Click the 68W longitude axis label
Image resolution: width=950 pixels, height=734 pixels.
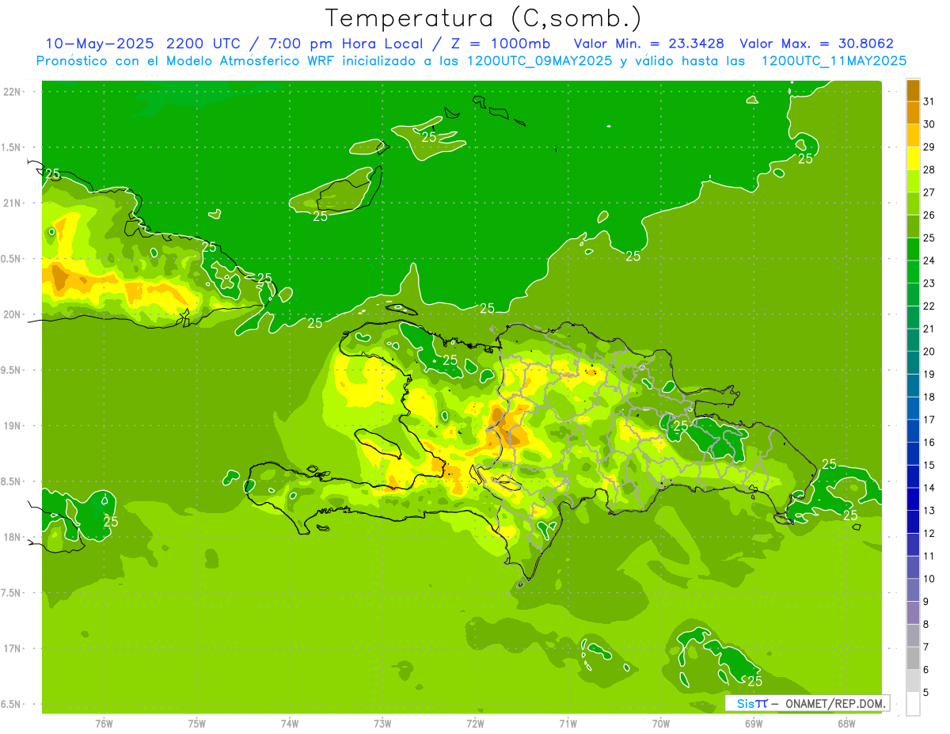[846, 724]
